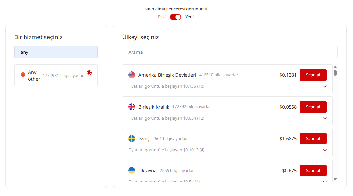353x196 pixels.
Task: Click "Fiyatları görüntüle başlayan $0.135 (10)" text
Action: [167, 86]
